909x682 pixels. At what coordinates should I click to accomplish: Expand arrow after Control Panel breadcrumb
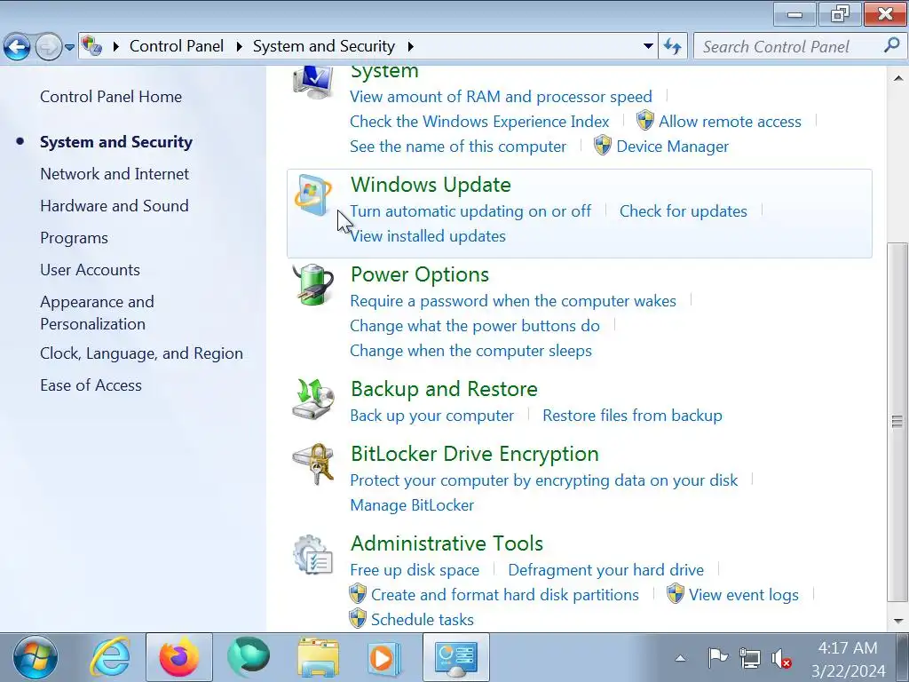(x=239, y=46)
